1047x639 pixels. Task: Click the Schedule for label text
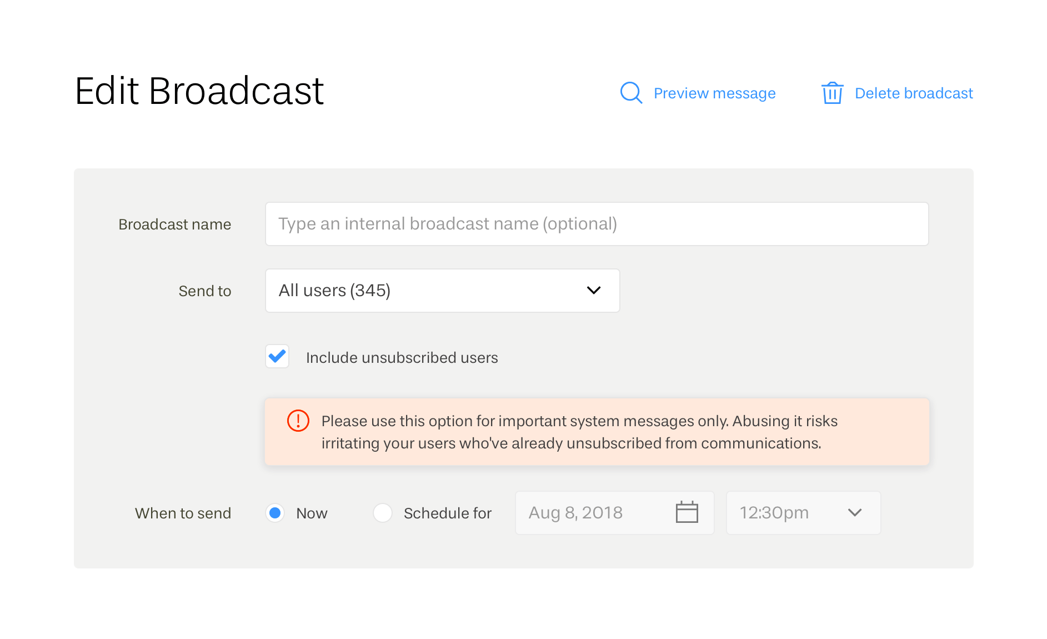[x=447, y=513]
